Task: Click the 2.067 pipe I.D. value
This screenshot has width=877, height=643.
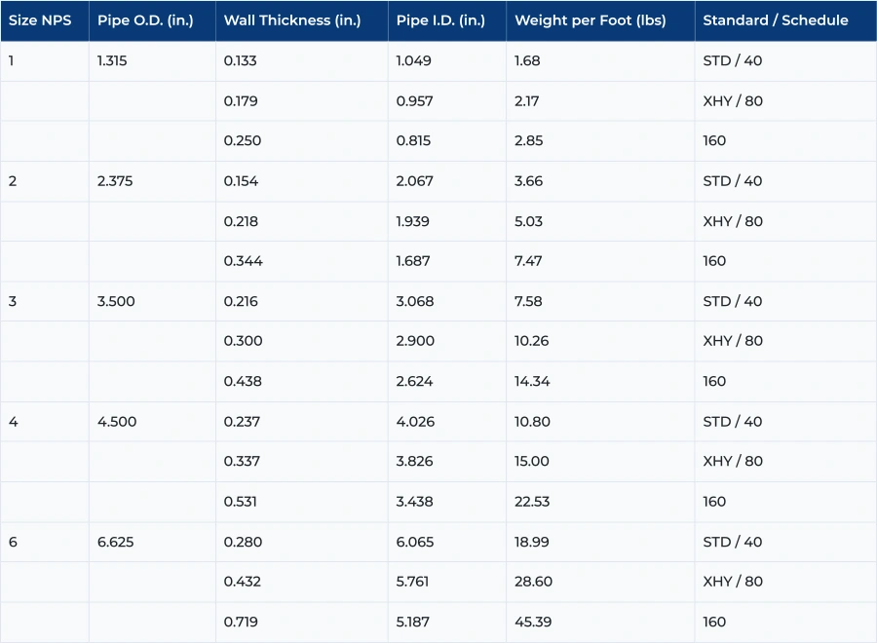Action: [x=413, y=180]
